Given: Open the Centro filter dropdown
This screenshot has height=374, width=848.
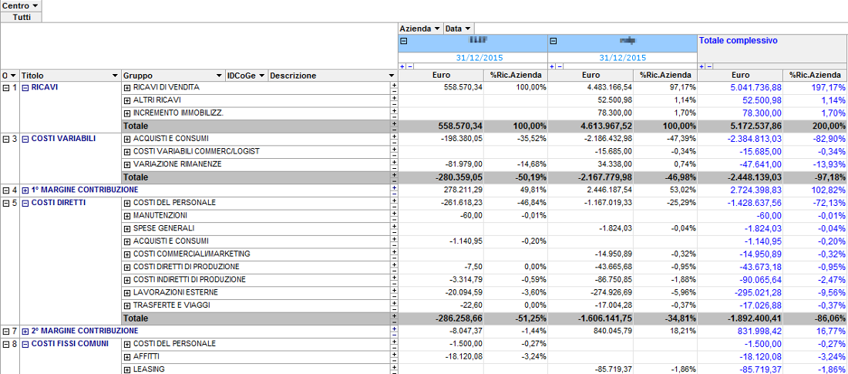Looking at the screenshot, I should click(35, 5).
